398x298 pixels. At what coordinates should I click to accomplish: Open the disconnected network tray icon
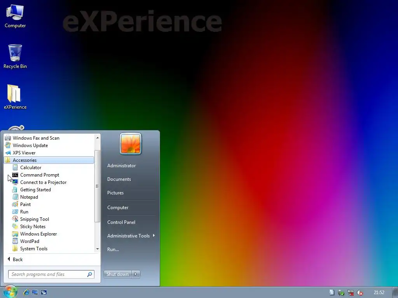pos(351,293)
